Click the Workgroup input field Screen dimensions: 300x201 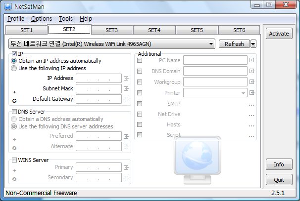pyautogui.click(x=215, y=82)
